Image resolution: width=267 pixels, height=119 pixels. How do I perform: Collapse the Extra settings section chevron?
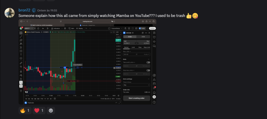click(149, 79)
